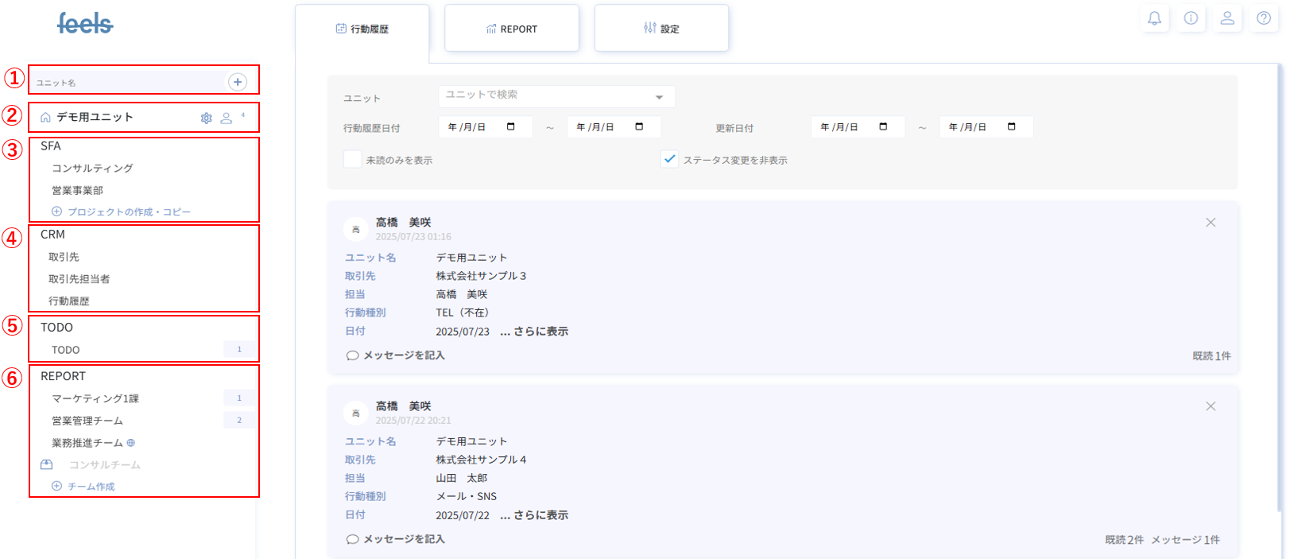Open calendar picker for 更新日付 start date

(x=883, y=127)
